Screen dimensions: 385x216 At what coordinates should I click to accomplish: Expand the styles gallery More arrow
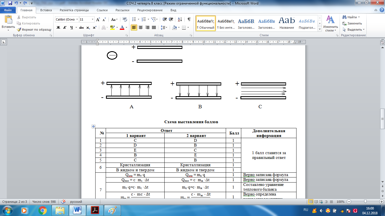pos(320,29)
